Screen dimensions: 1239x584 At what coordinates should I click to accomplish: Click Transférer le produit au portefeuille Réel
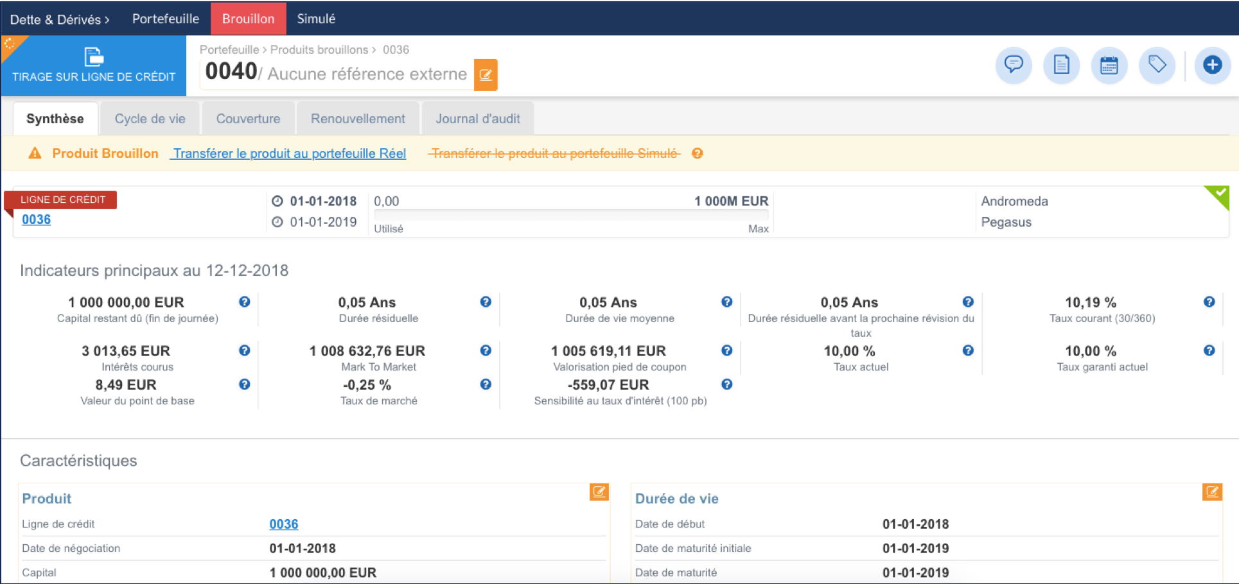[289, 153]
